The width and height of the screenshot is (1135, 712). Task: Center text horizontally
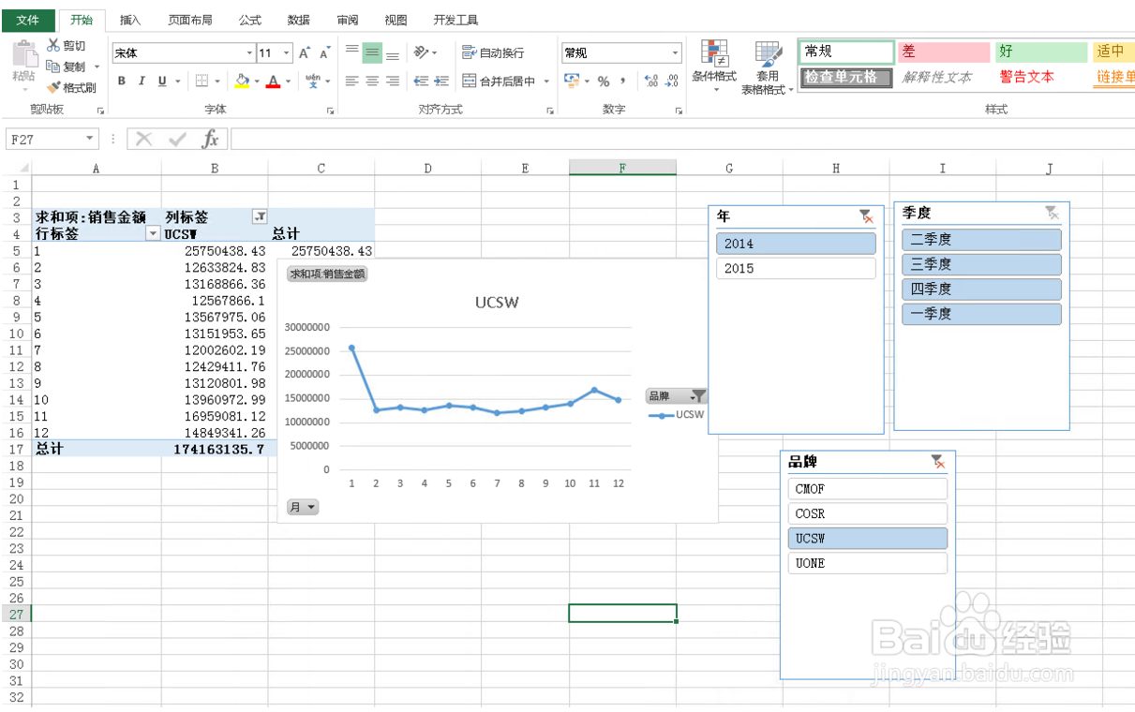click(x=372, y=82)
